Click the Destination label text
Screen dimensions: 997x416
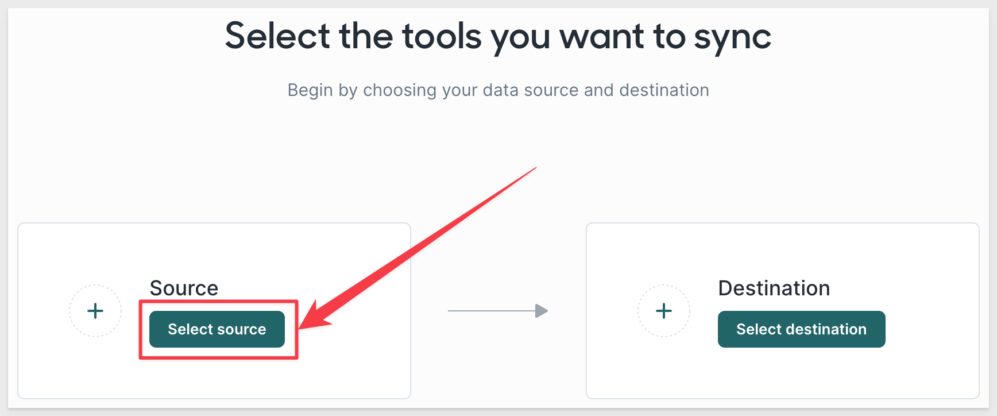pyautogui.click(x=774, y=288)
